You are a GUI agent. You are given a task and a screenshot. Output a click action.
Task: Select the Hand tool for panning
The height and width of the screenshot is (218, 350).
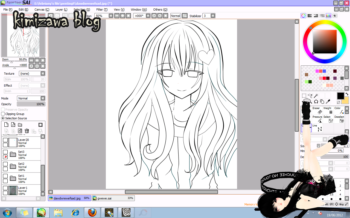click(322, 101)
